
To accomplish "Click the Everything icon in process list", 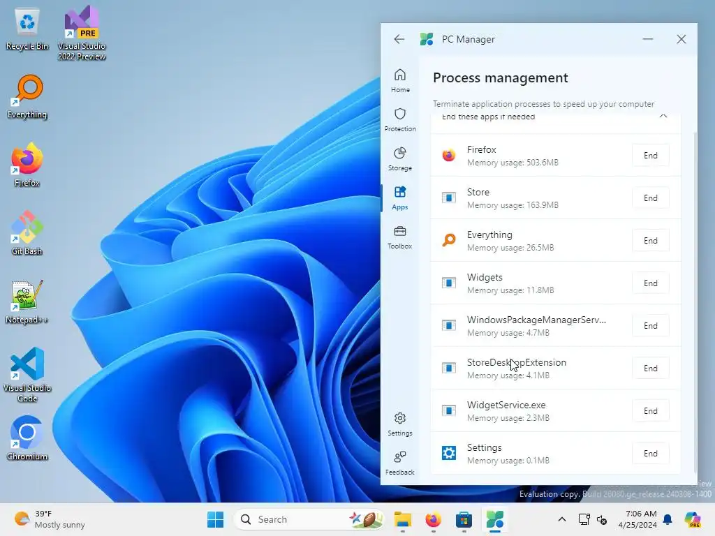I will click(x=449, y=240).
